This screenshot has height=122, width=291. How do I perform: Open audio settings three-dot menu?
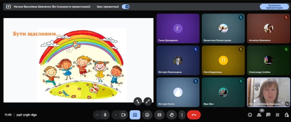(97, 115)
